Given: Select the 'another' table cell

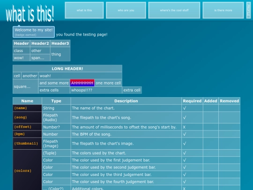Looking at the screenshot, I should [x=30, y=76].
